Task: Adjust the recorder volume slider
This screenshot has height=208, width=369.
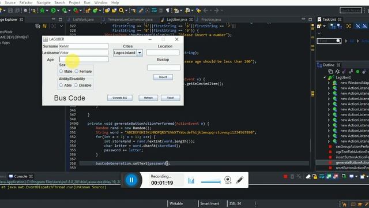Action: click(210, 182)
